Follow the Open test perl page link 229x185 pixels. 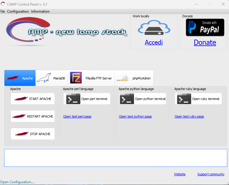click(77, 116)
